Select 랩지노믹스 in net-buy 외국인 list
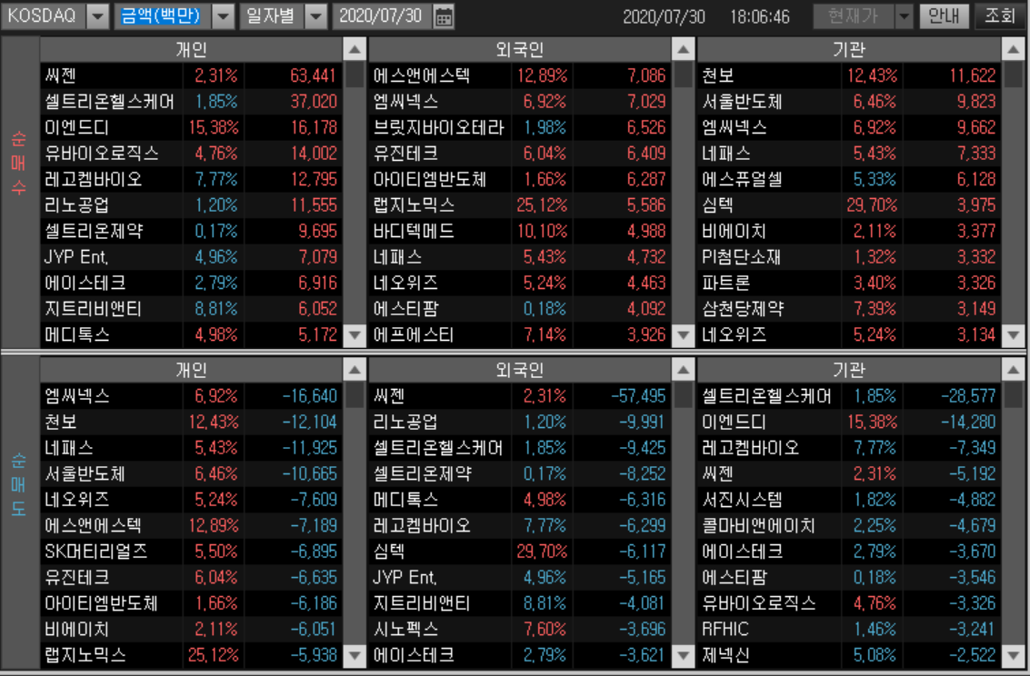Viewport: 1030px width, 676px height. pos(520,205)
